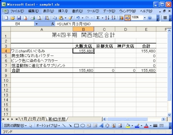173x135 pixels.
Task: Select the Oval drawing tool
Action: click(x=83, y=126)
